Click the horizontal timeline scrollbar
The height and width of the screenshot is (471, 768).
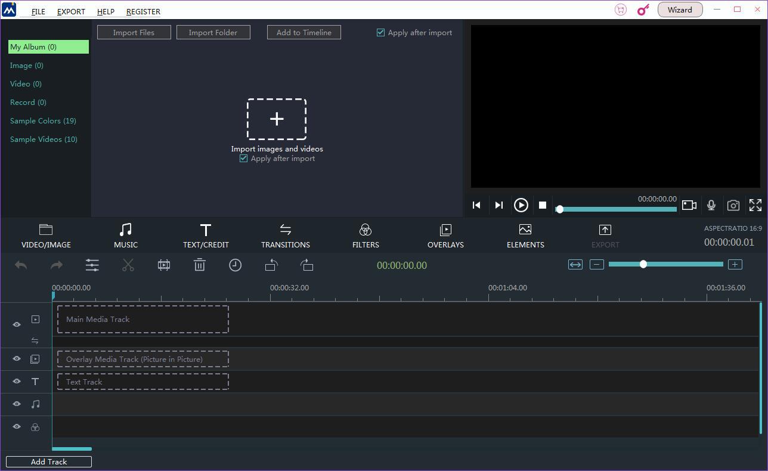pyautogui.click(x=72, y=449)
